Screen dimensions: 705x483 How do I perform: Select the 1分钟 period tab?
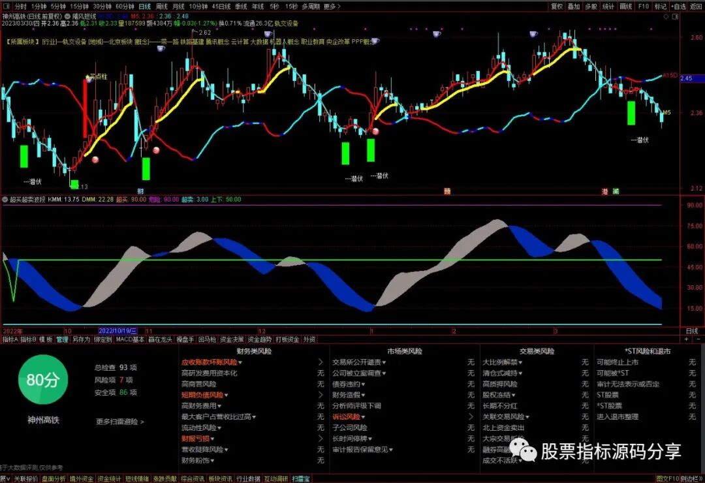39,7
